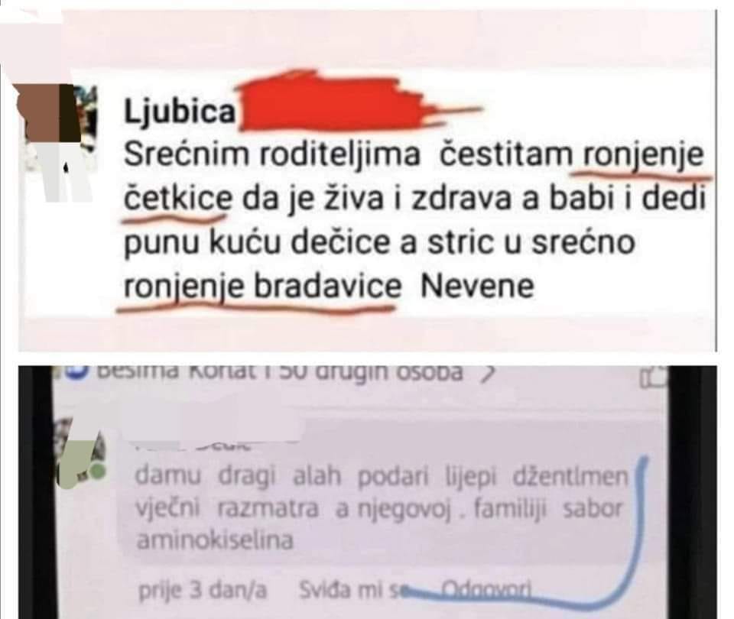The height and width of the screenshot is (619, 734).
Task: Open Ljubica's profile picture thumbnail
Action: [55, 143]
